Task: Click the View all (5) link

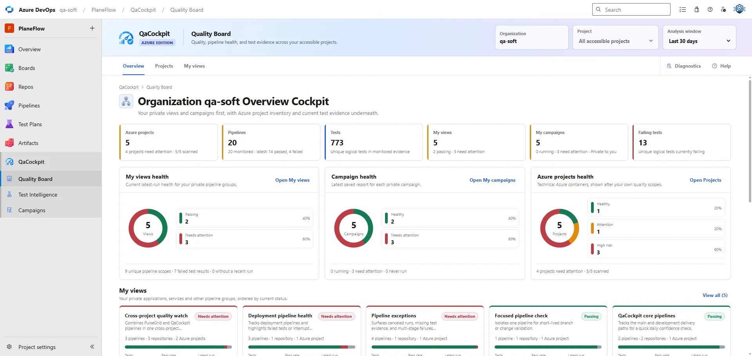Action: click(x=715, y=295)
